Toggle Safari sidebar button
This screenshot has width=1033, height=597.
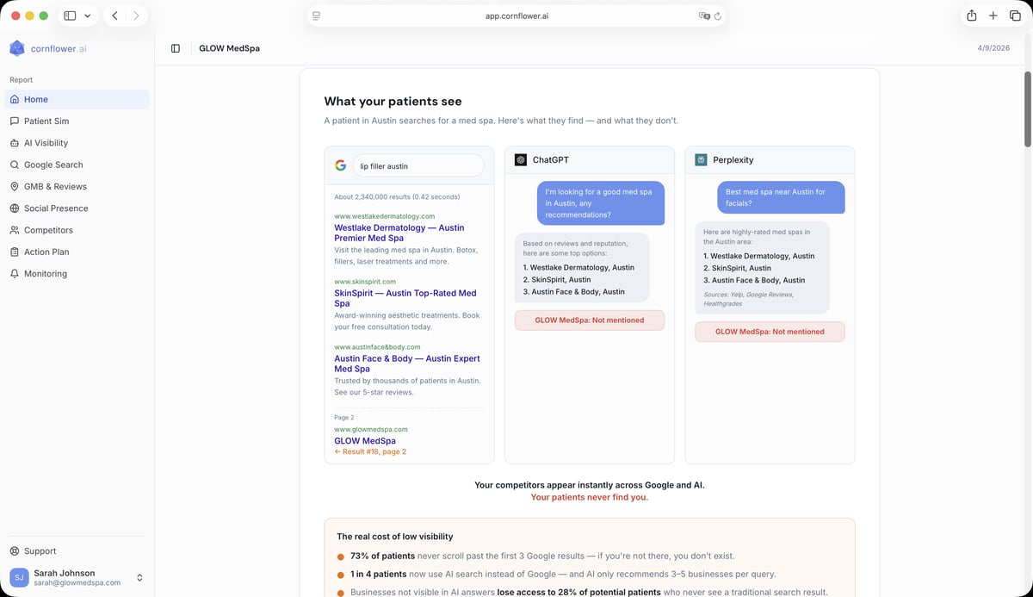[x=70, y=16]
